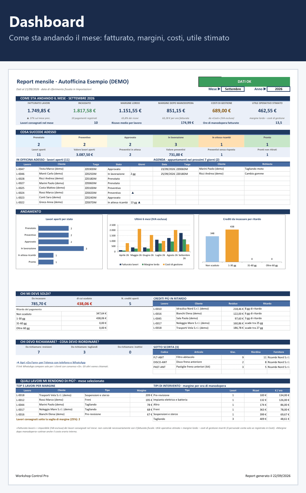306x493 pixels.
Task: Click the arrow marker next to Anno label
Action: coord(265,89)
